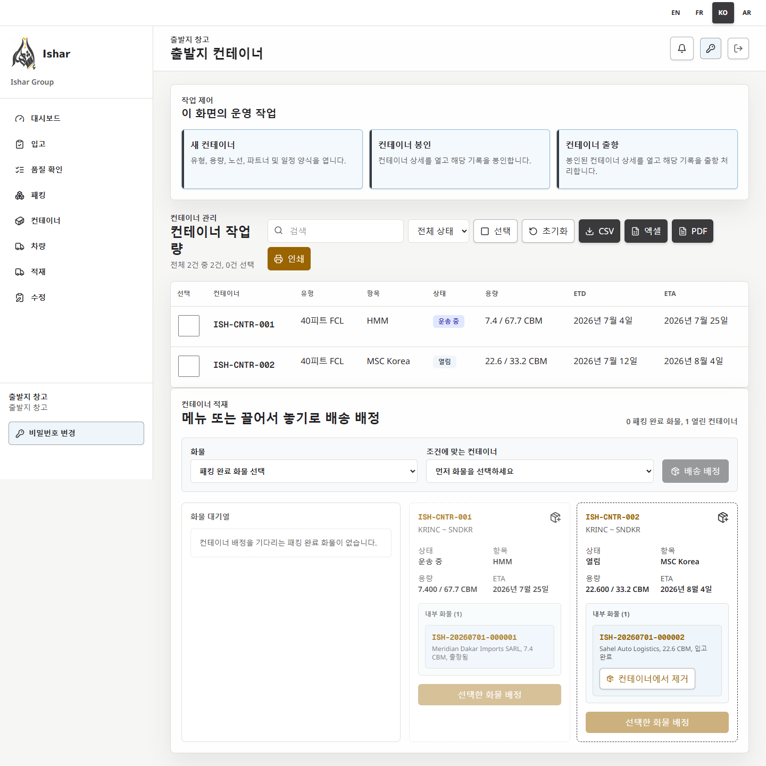Image resolution: width=766 pixels, height=766 pixels.
Task: Open 품질 확인 menu item
Action: coord(77,170)
